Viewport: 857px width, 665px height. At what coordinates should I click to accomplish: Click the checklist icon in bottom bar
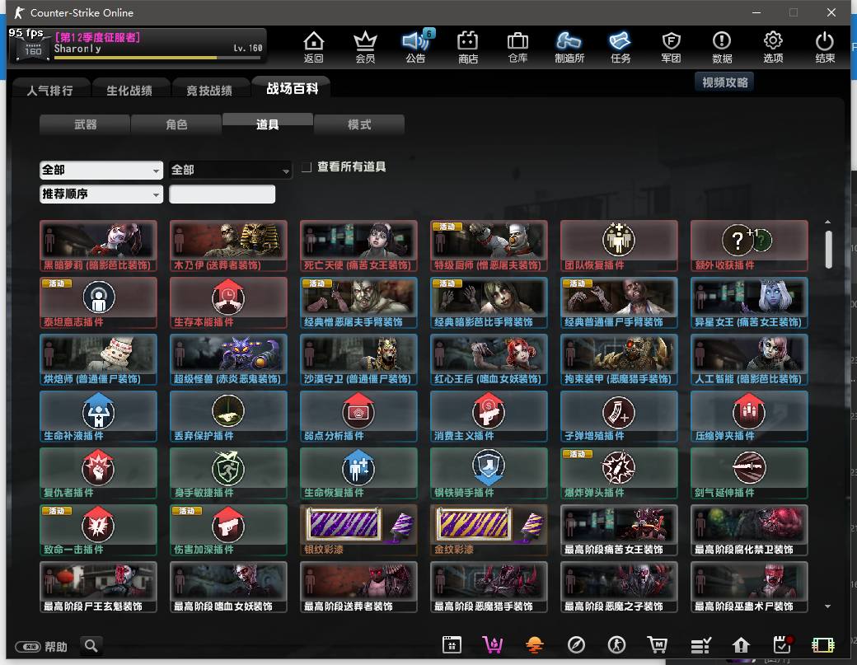tap(700, 645)
